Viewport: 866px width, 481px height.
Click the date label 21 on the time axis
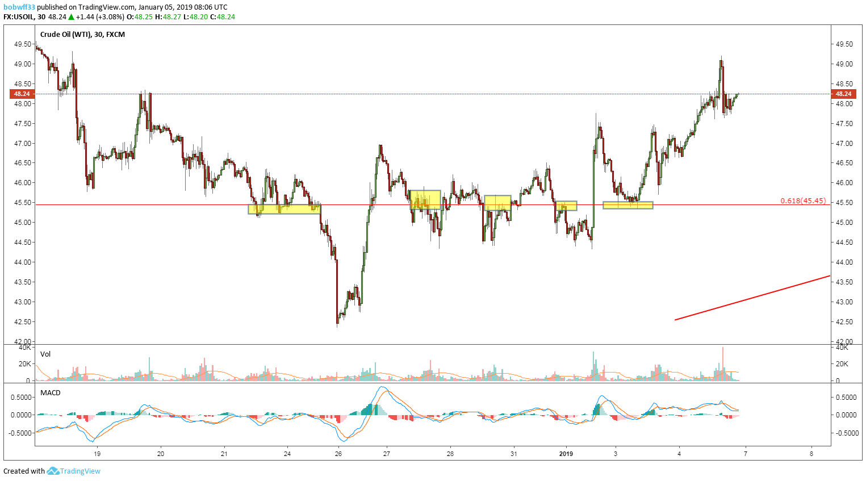coord(224,454)
